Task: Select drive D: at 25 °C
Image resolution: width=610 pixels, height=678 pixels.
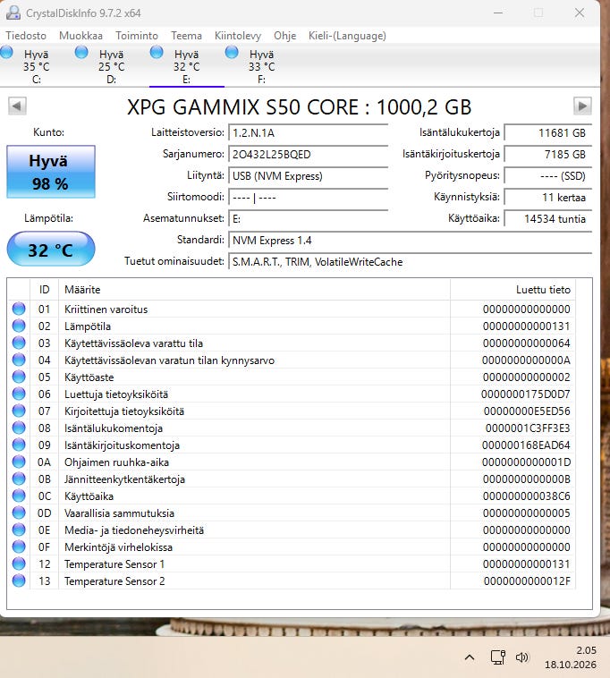Action: [x=112, y=65]
